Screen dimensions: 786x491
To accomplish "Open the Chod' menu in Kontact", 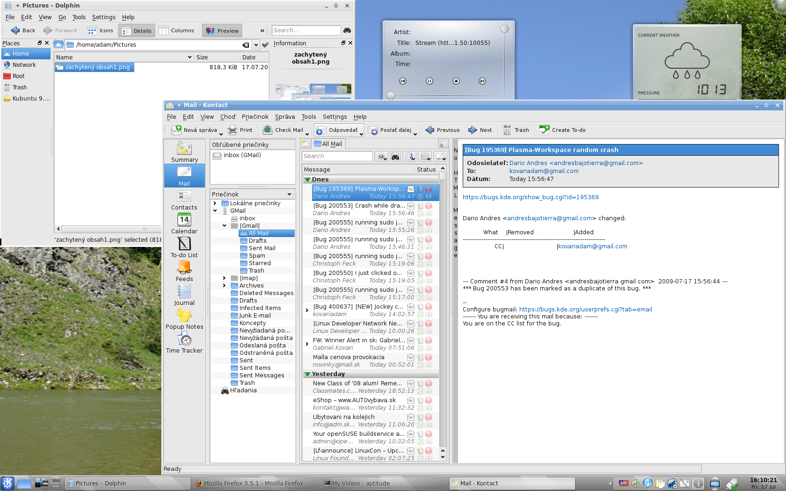I will click(x=228, y=117).
